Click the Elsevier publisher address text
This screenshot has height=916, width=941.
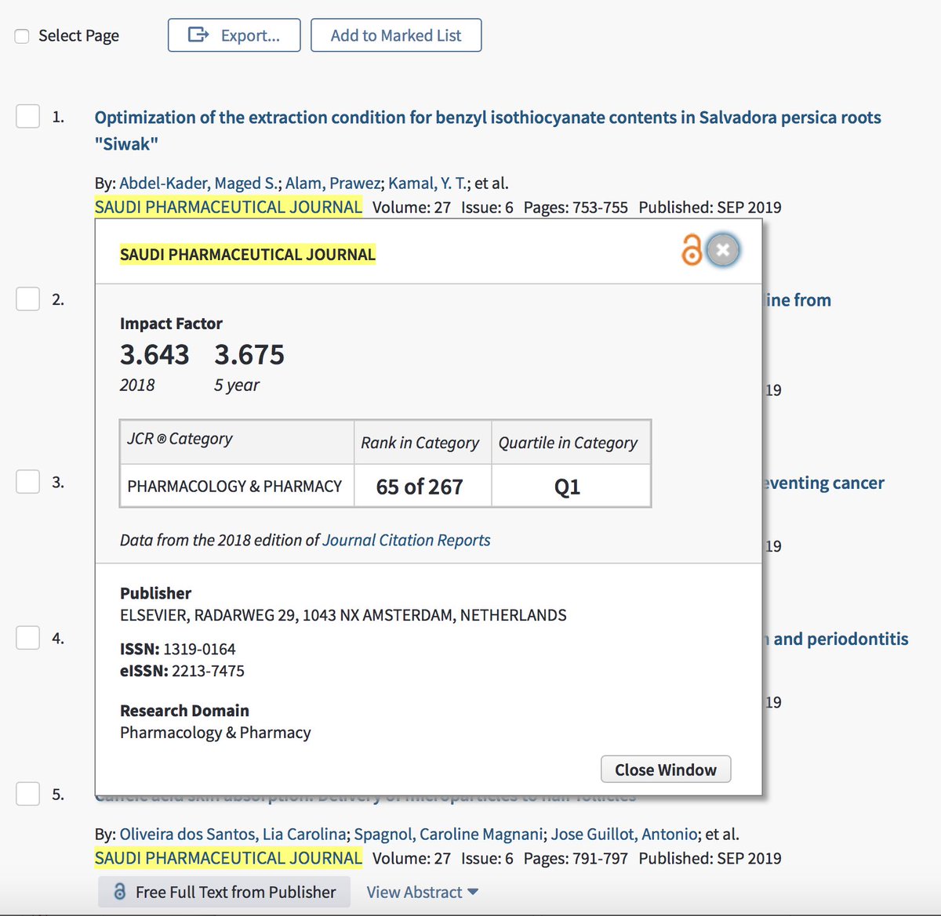(343, 615)
